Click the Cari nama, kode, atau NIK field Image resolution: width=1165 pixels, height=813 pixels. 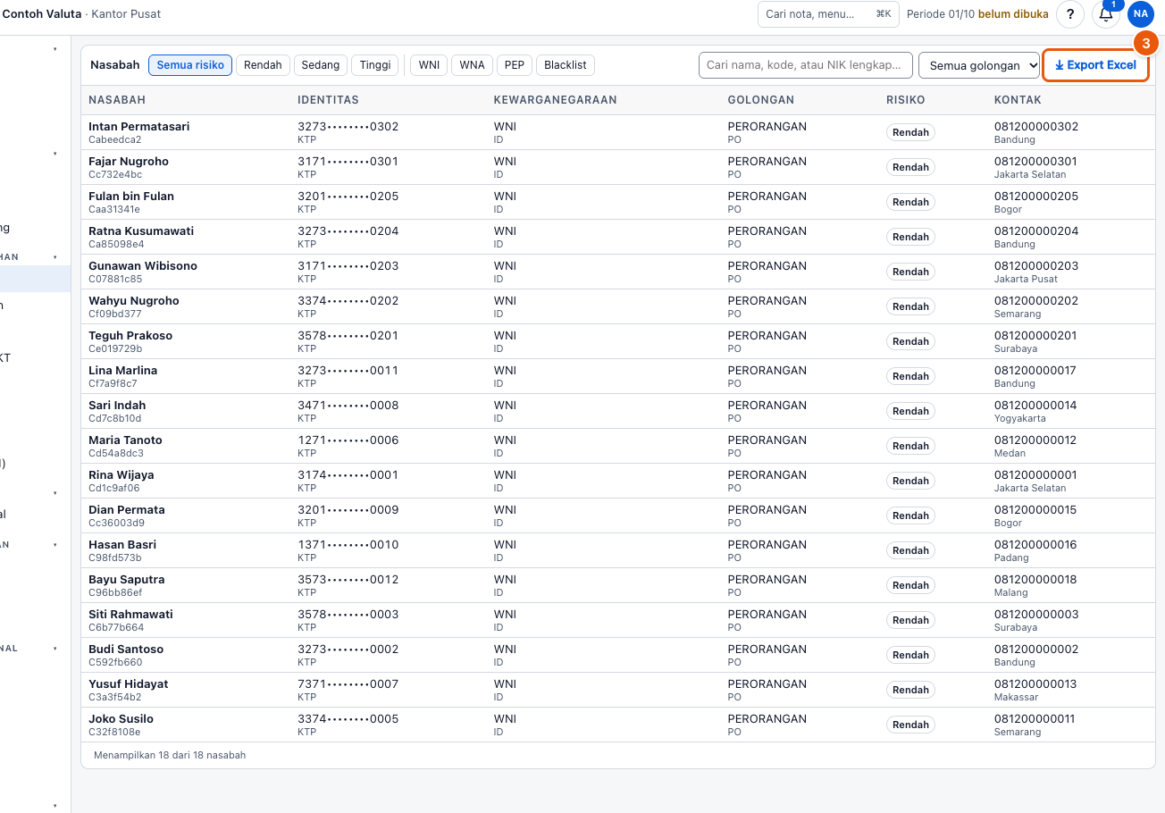tap(806, 65)
